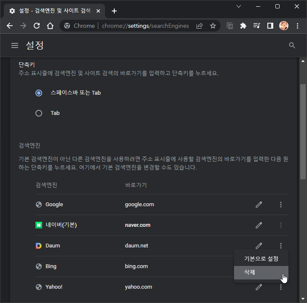
Task: Edit the Google search engine entry
Action: (x=259, y=205)
